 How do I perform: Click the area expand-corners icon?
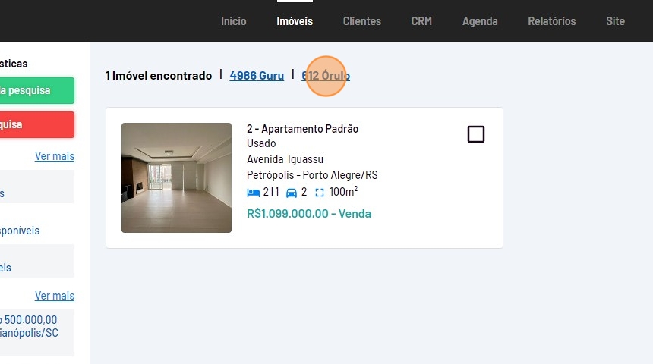click(320, 193)
